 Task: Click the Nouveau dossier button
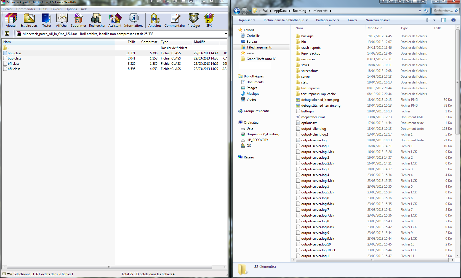377,20
